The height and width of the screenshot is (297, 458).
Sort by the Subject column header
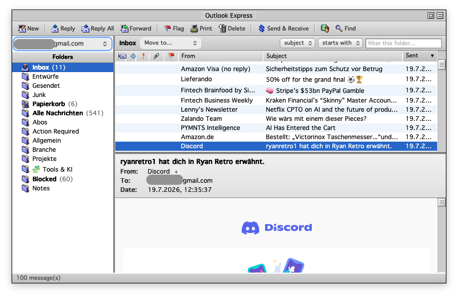(x=333, y=56)
